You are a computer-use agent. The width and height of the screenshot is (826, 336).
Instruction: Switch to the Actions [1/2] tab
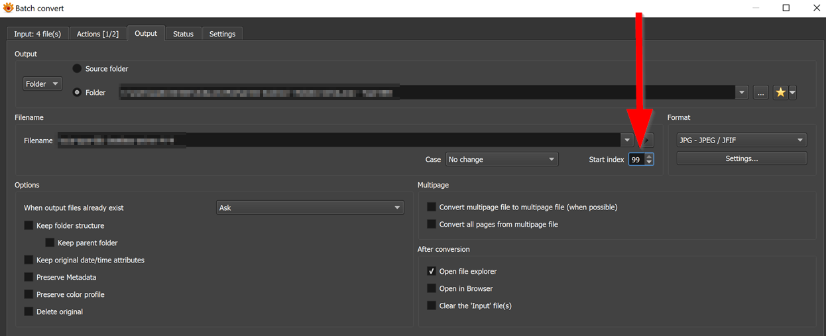97,34
